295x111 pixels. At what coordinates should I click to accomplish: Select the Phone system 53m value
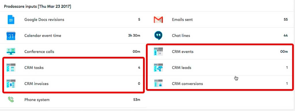pyautogui.click(x=137, y=100)
